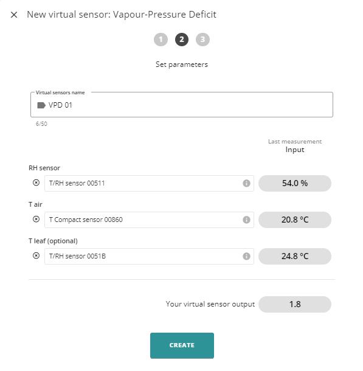Click the CREATE button
363x371 pixels.
click(182, 345)
